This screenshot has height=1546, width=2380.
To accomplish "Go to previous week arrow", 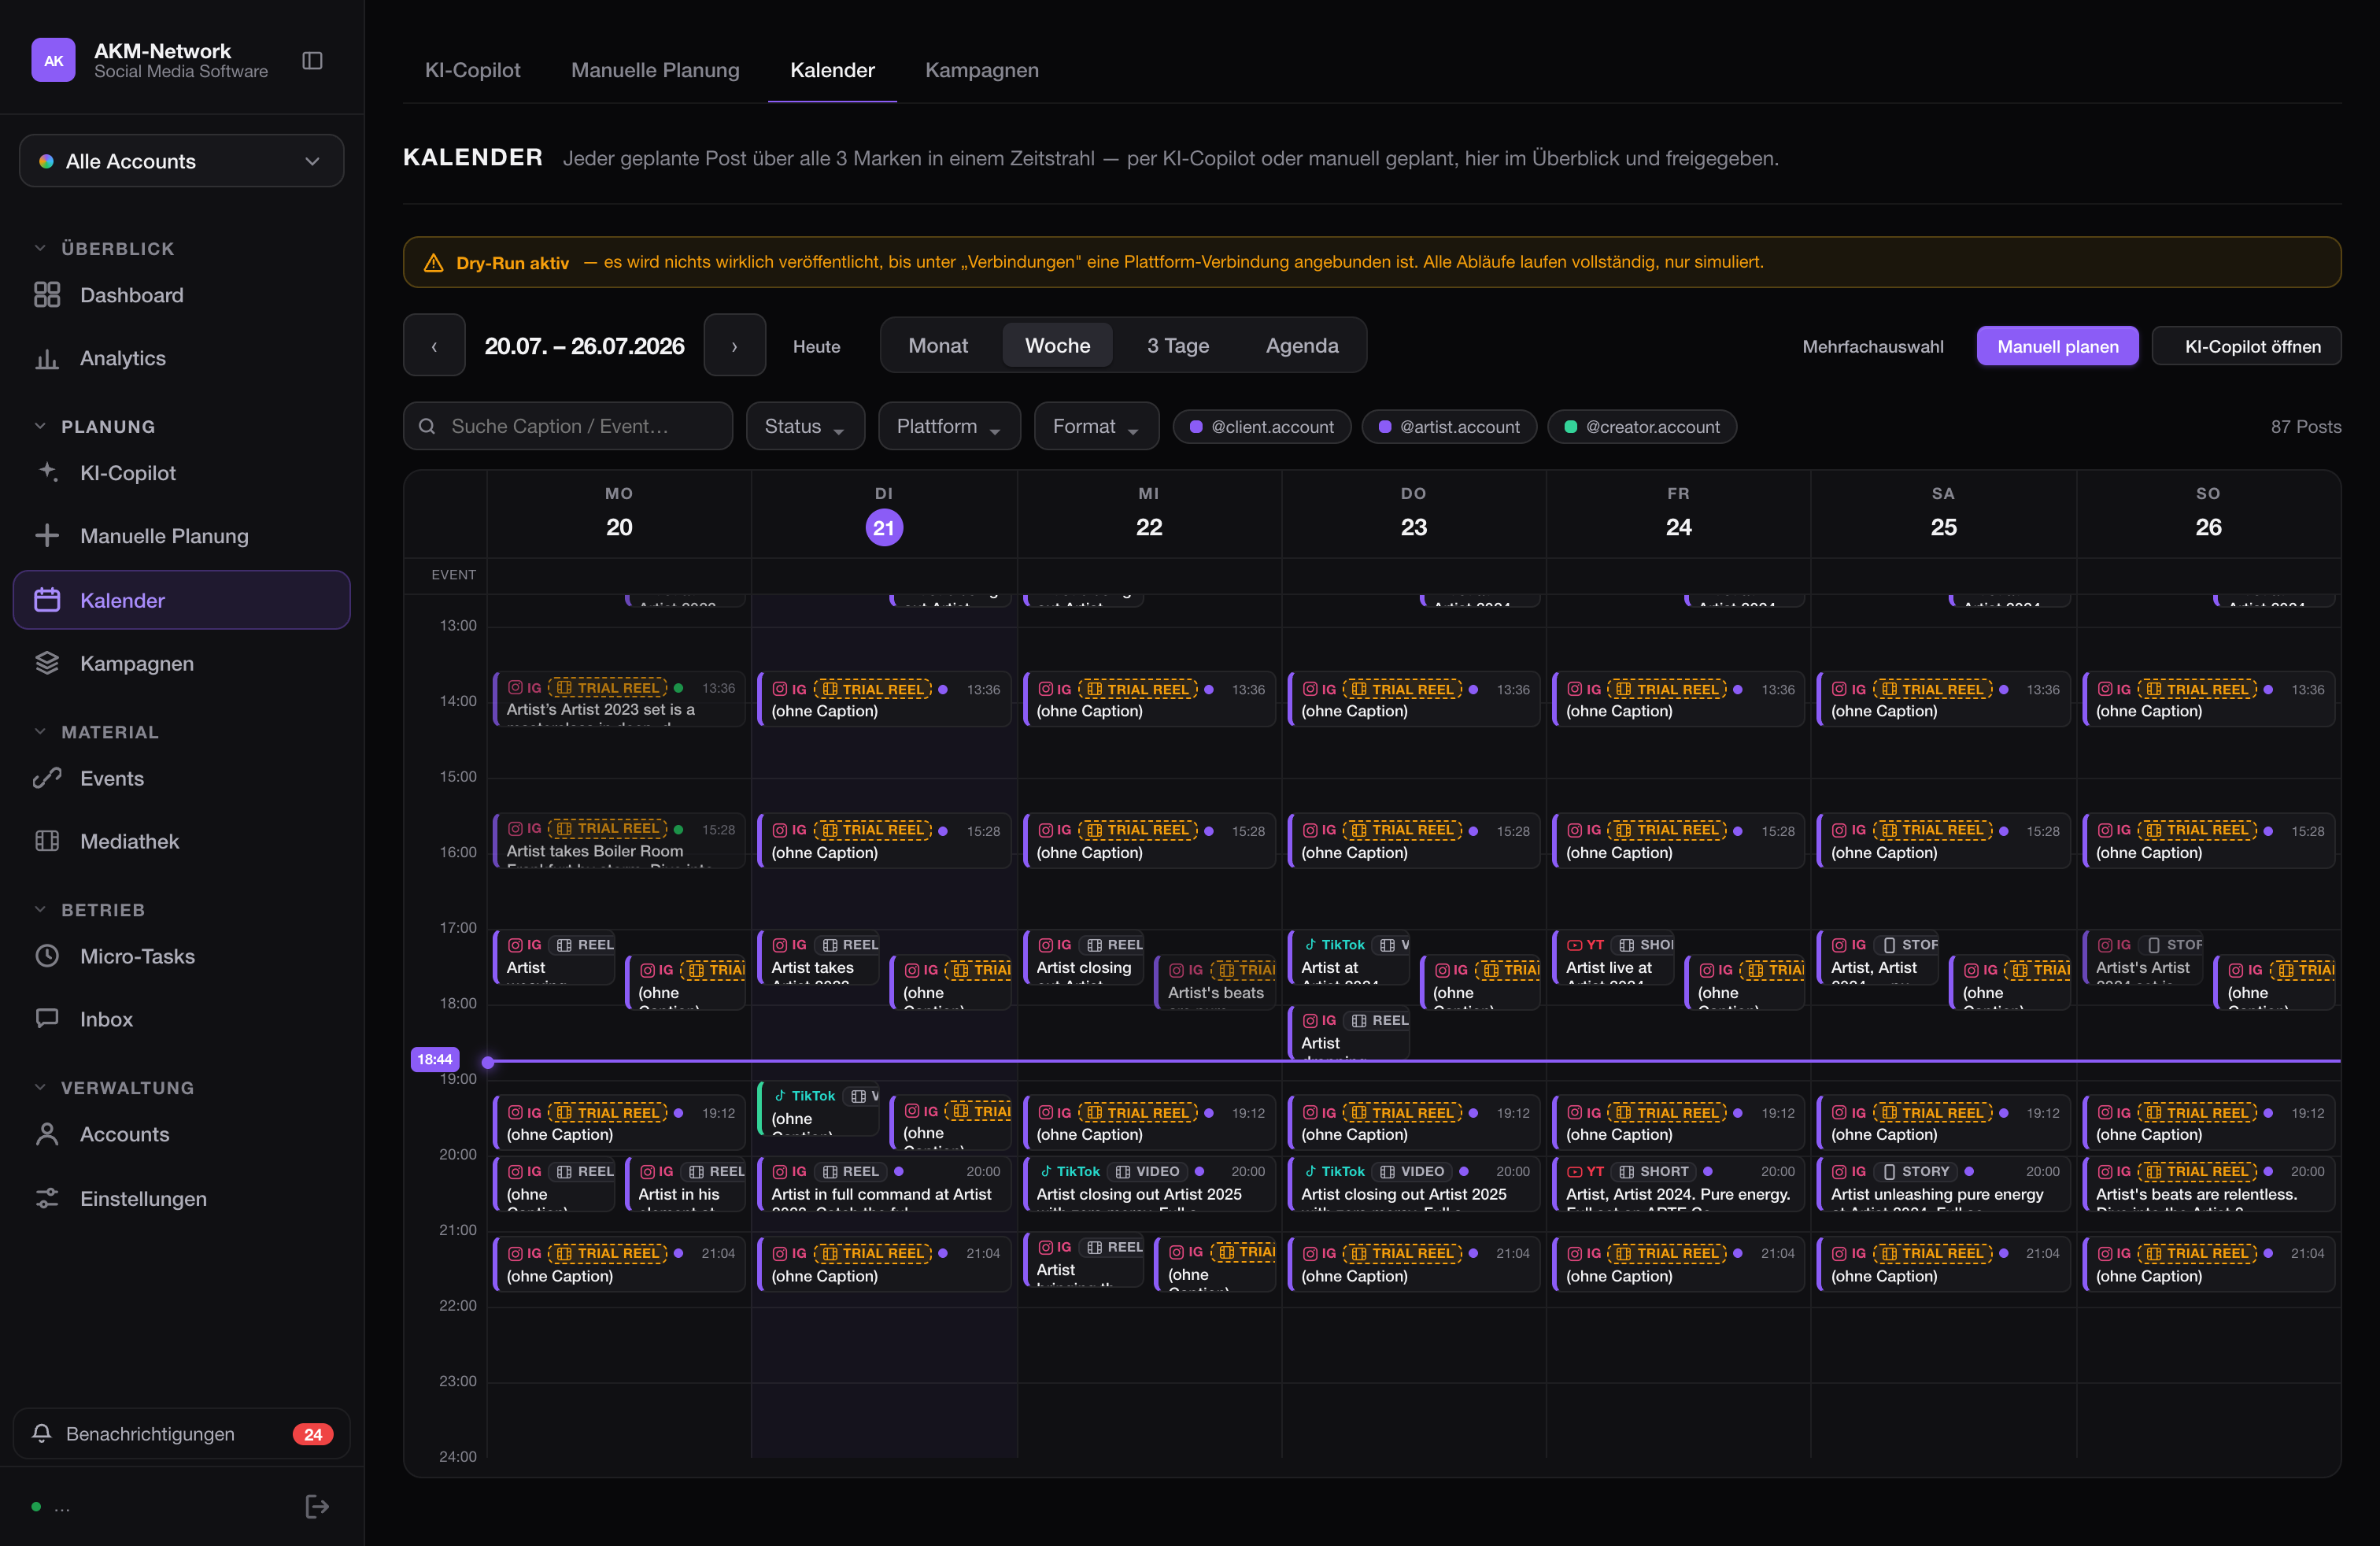I will 434,346.
